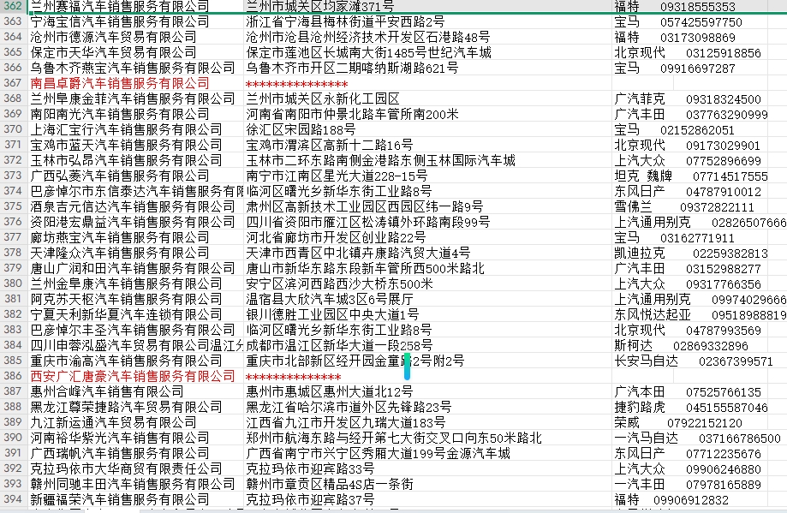Click address 惠州市惠城区惠州大道北12号
Screen dimensions: 787x513
[x=329, y=391]
